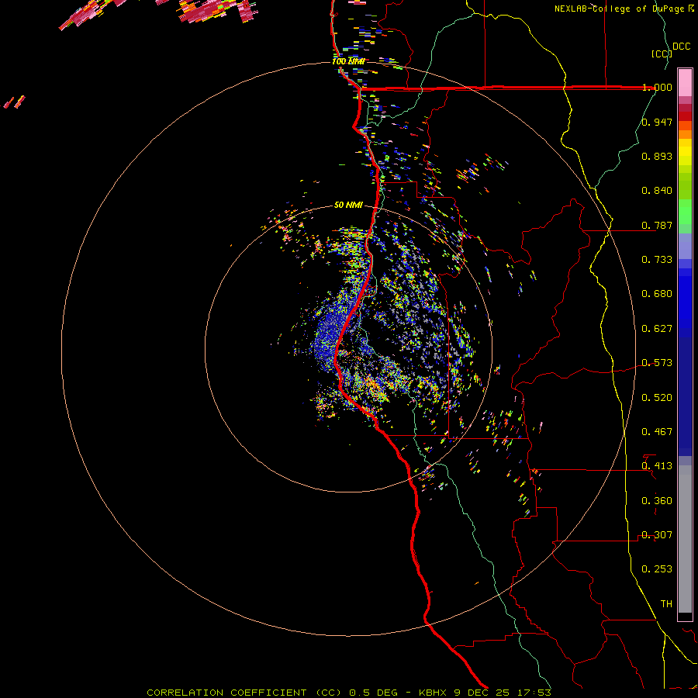
Task: Click the TH label on the scale
Action: [x=666, y=604]
